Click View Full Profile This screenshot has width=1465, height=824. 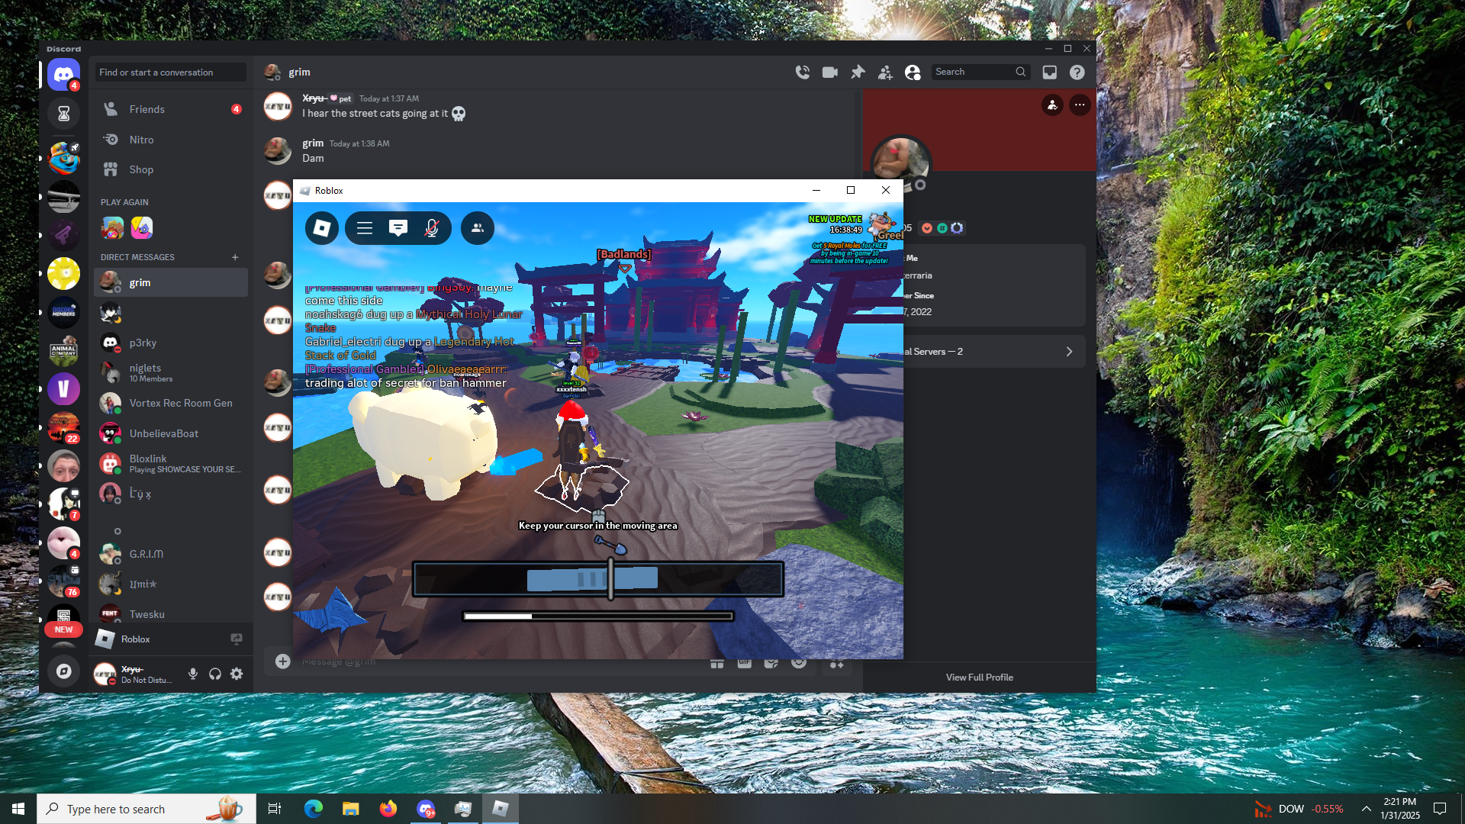pos(980,677)
